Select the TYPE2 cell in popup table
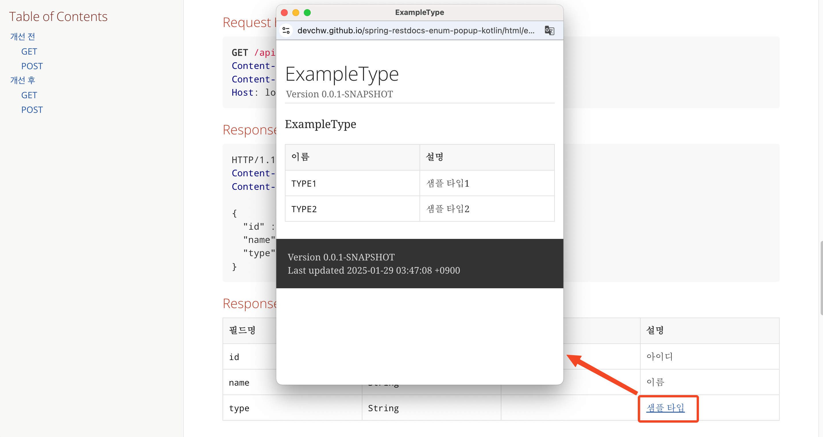Image resolution: width=823 pixels, height=437 pixels. click(x=352, y=209)
